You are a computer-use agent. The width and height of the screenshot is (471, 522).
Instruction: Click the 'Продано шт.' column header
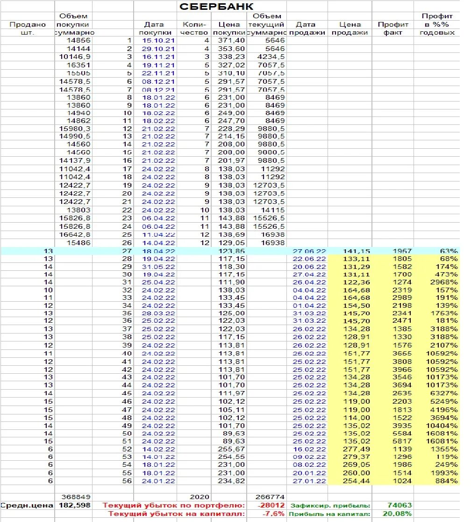tap(28, 29)
